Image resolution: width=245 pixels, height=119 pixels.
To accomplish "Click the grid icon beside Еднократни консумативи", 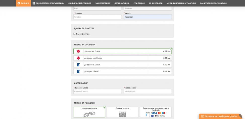I will tap(34, 3).
